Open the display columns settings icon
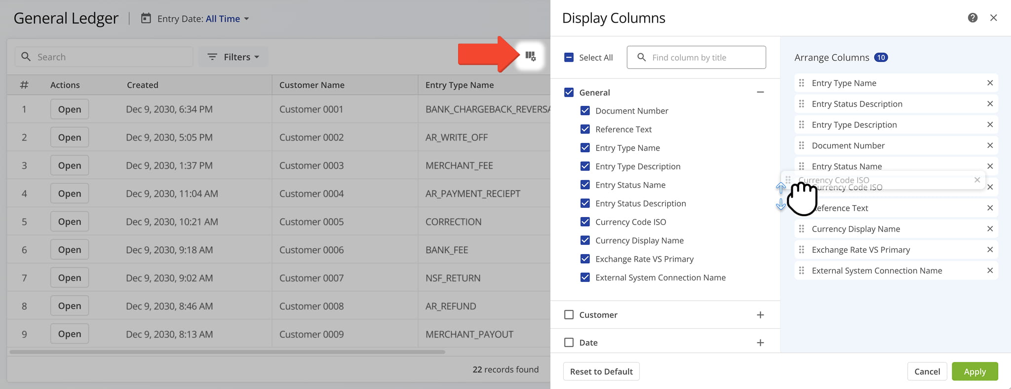Viewport: 1011px width, 389px height. (531, 56)
